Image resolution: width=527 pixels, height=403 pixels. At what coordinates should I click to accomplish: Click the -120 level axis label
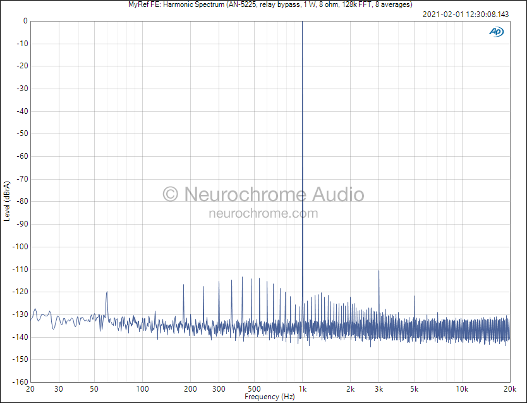coord(20,292)
